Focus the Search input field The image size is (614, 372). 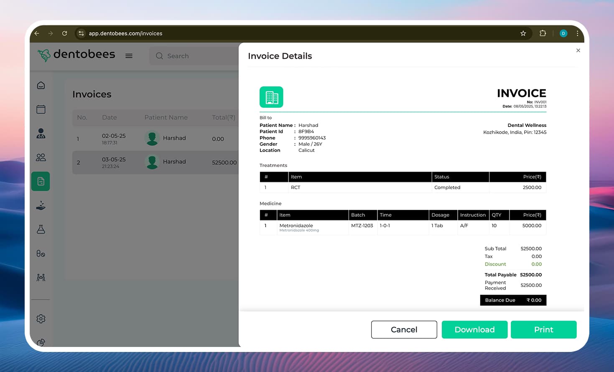click(196, 56)
